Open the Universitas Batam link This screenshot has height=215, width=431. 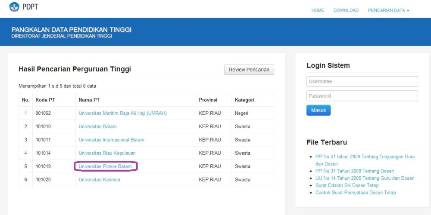97,126
